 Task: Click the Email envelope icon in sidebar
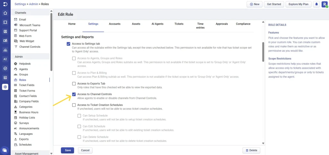pyautogui.click(x=15, y=20)
